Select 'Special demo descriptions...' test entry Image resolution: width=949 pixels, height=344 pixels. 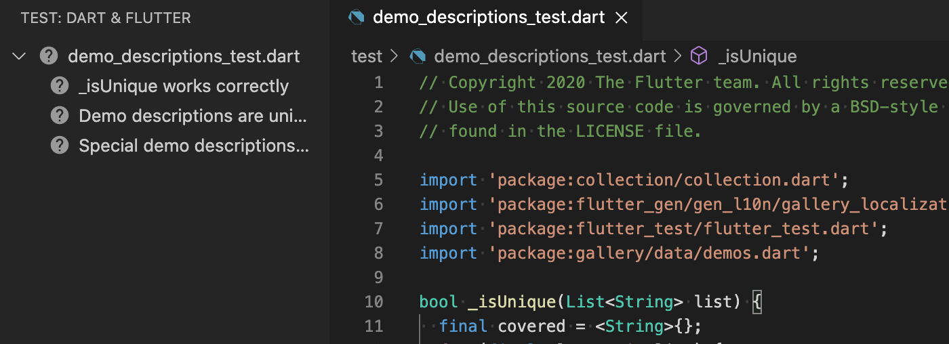click(x=193, y=146)
